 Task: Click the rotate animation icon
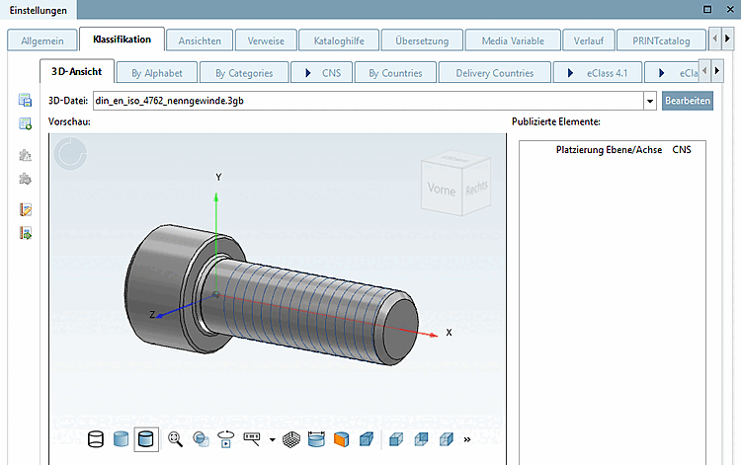click(225, 438)
